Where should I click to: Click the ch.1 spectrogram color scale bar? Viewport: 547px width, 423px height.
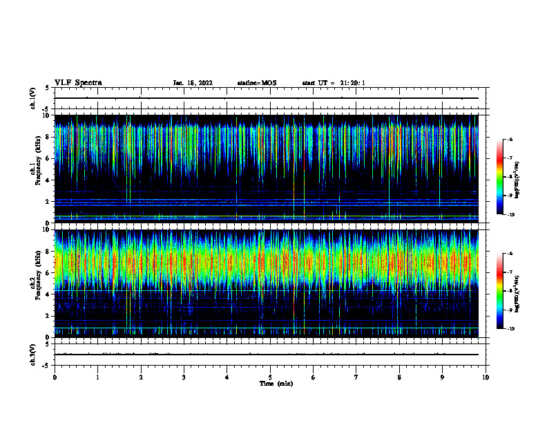[x=499, y=177]
